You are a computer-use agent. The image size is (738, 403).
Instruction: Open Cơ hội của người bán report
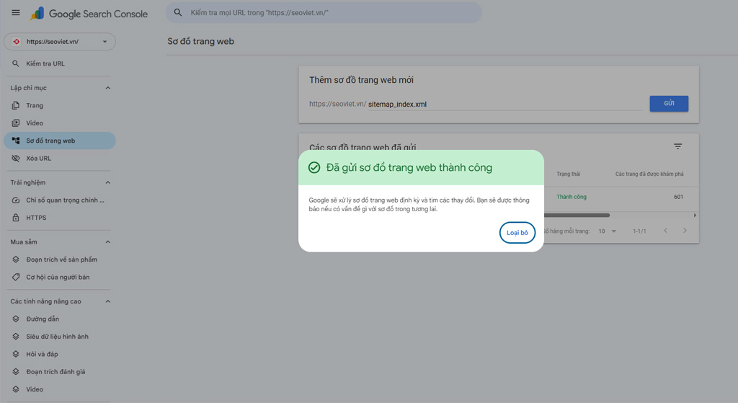pyautogui.click(x=60, y=277)
